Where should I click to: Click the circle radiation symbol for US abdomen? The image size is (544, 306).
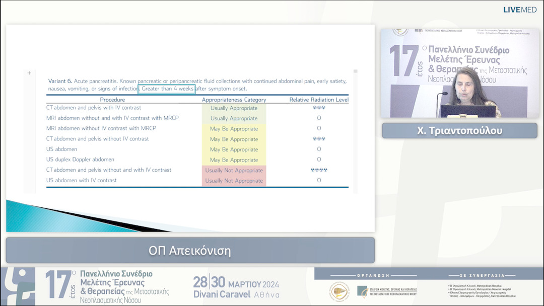[319, 149]
